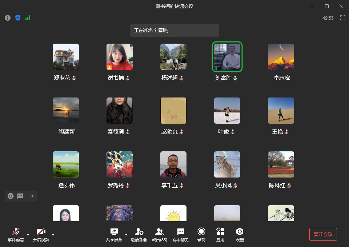Select 吴小凤's ski goggles avatar
This screenshot has width=349, height=247.
[x=227, y=164]
